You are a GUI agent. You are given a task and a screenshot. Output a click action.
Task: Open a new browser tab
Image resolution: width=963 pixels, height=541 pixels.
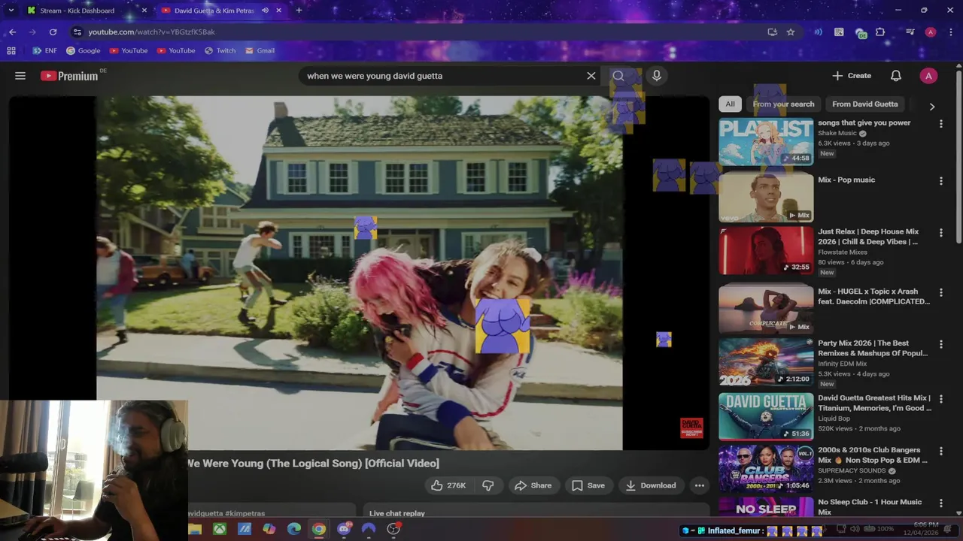(x=299, y=11)
